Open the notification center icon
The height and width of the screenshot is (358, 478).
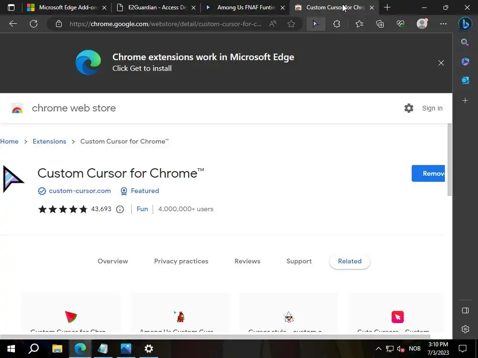coord(463,349)
